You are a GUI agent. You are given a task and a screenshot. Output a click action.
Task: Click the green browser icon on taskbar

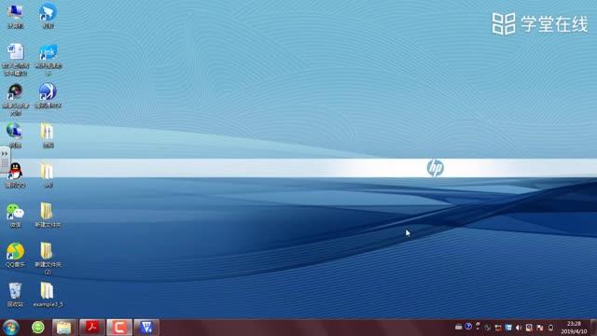pos(38,328)
